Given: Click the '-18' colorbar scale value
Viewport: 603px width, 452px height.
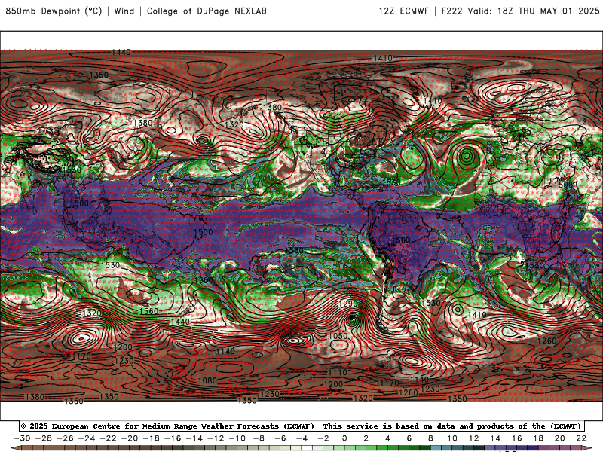Looking at the screenshot, I should pyautogui.click(x=152, y=438).
